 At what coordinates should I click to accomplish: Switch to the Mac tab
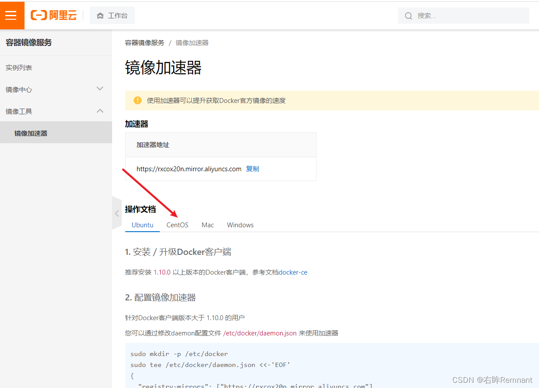[x=208, y=225]
